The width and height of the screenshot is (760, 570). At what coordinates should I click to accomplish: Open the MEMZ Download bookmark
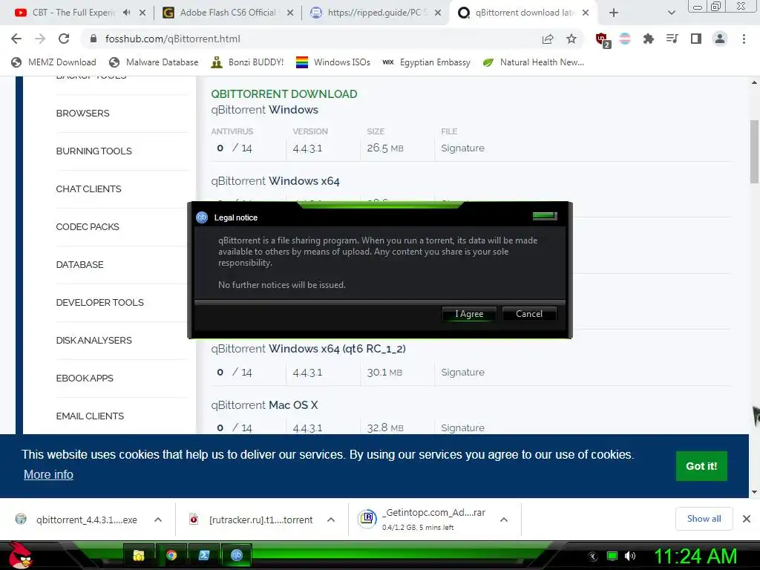tap(53, 62)
